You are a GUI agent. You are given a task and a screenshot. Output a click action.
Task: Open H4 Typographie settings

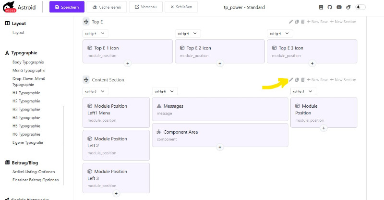pyautogui.click(x=26, y=117)
